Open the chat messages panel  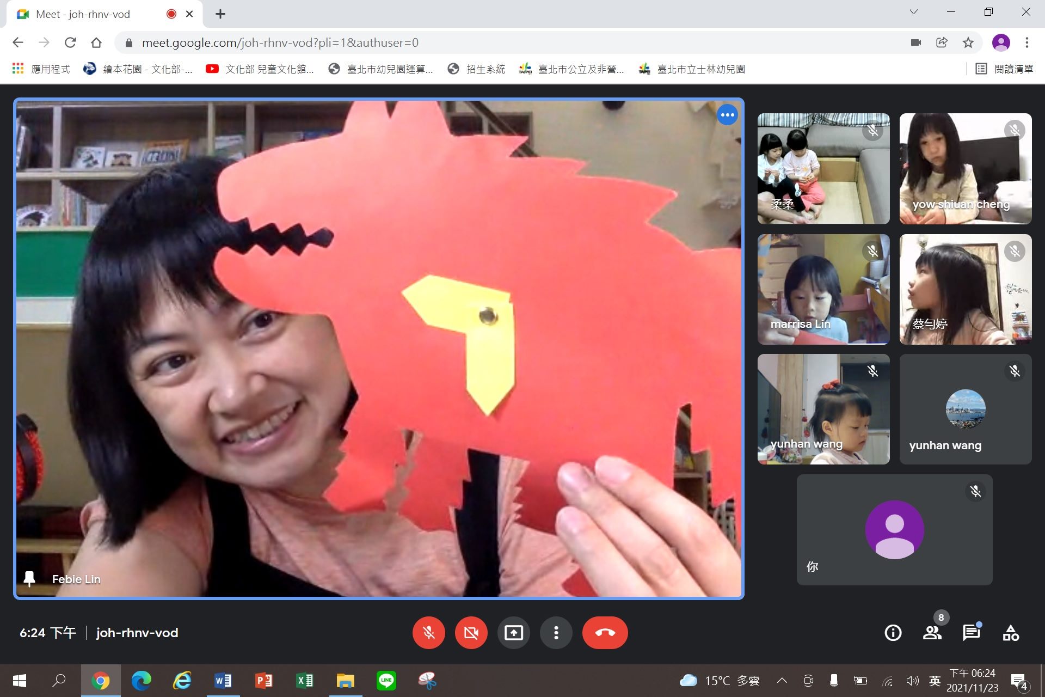[972, 633]
